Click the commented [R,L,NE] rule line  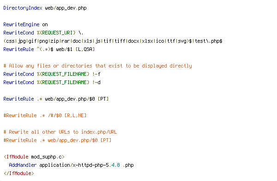[x=45, y=115]
